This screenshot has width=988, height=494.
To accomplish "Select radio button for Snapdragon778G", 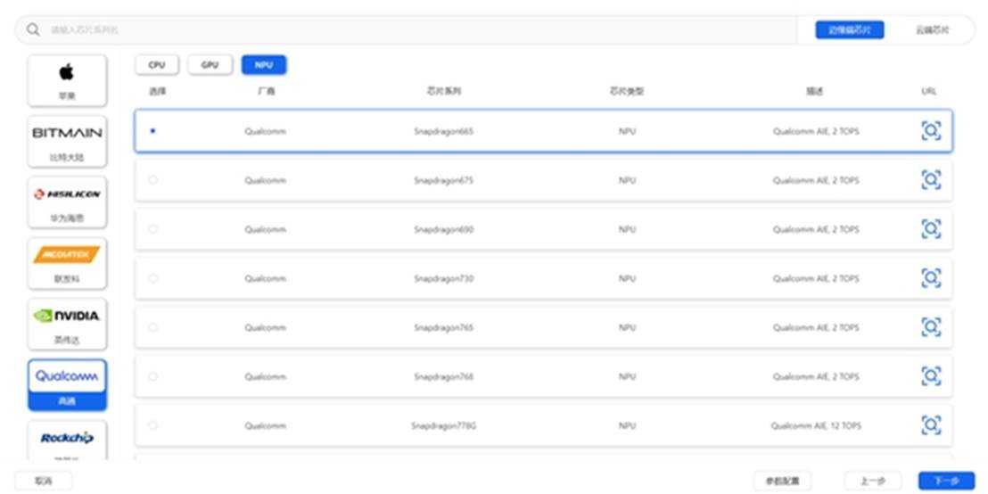I will 153,425.
